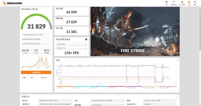Click your score value 31 829 in green

pyautogui.click(x=25, y=53)
